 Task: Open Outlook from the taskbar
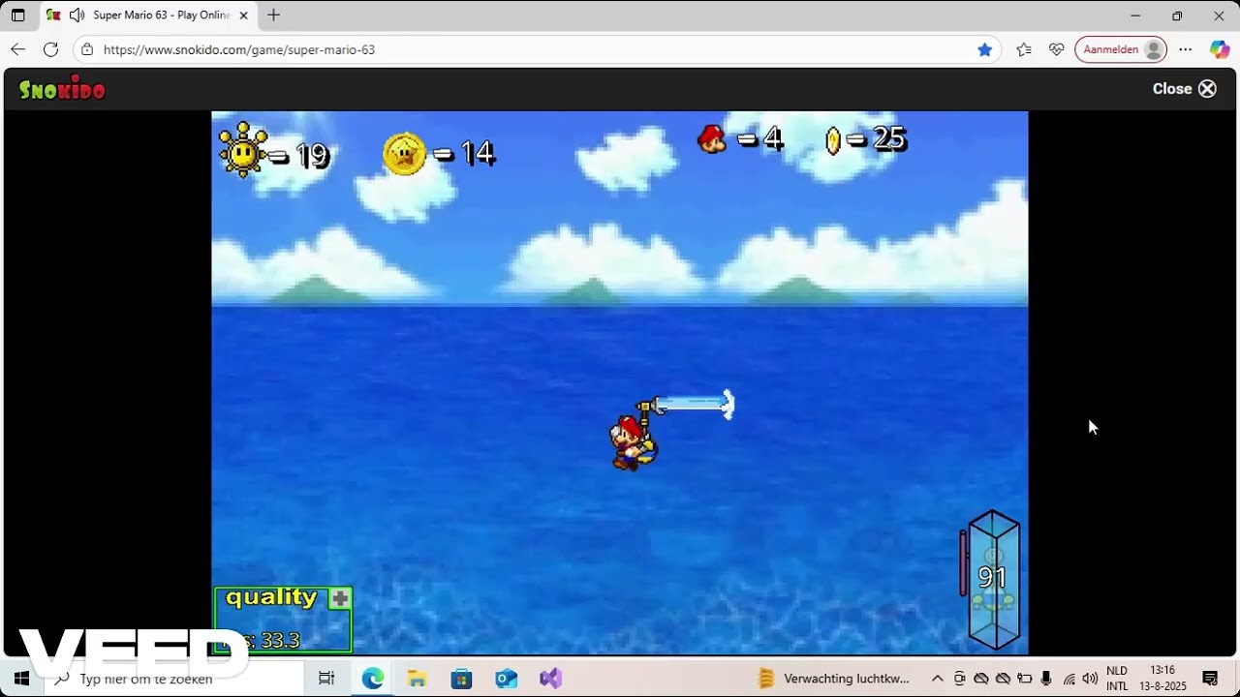[506, 679]
